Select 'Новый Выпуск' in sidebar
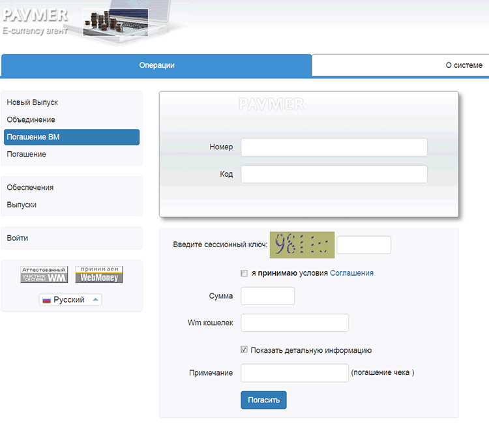The height and width of the screenshot is (429, 489). coord(33,103)
